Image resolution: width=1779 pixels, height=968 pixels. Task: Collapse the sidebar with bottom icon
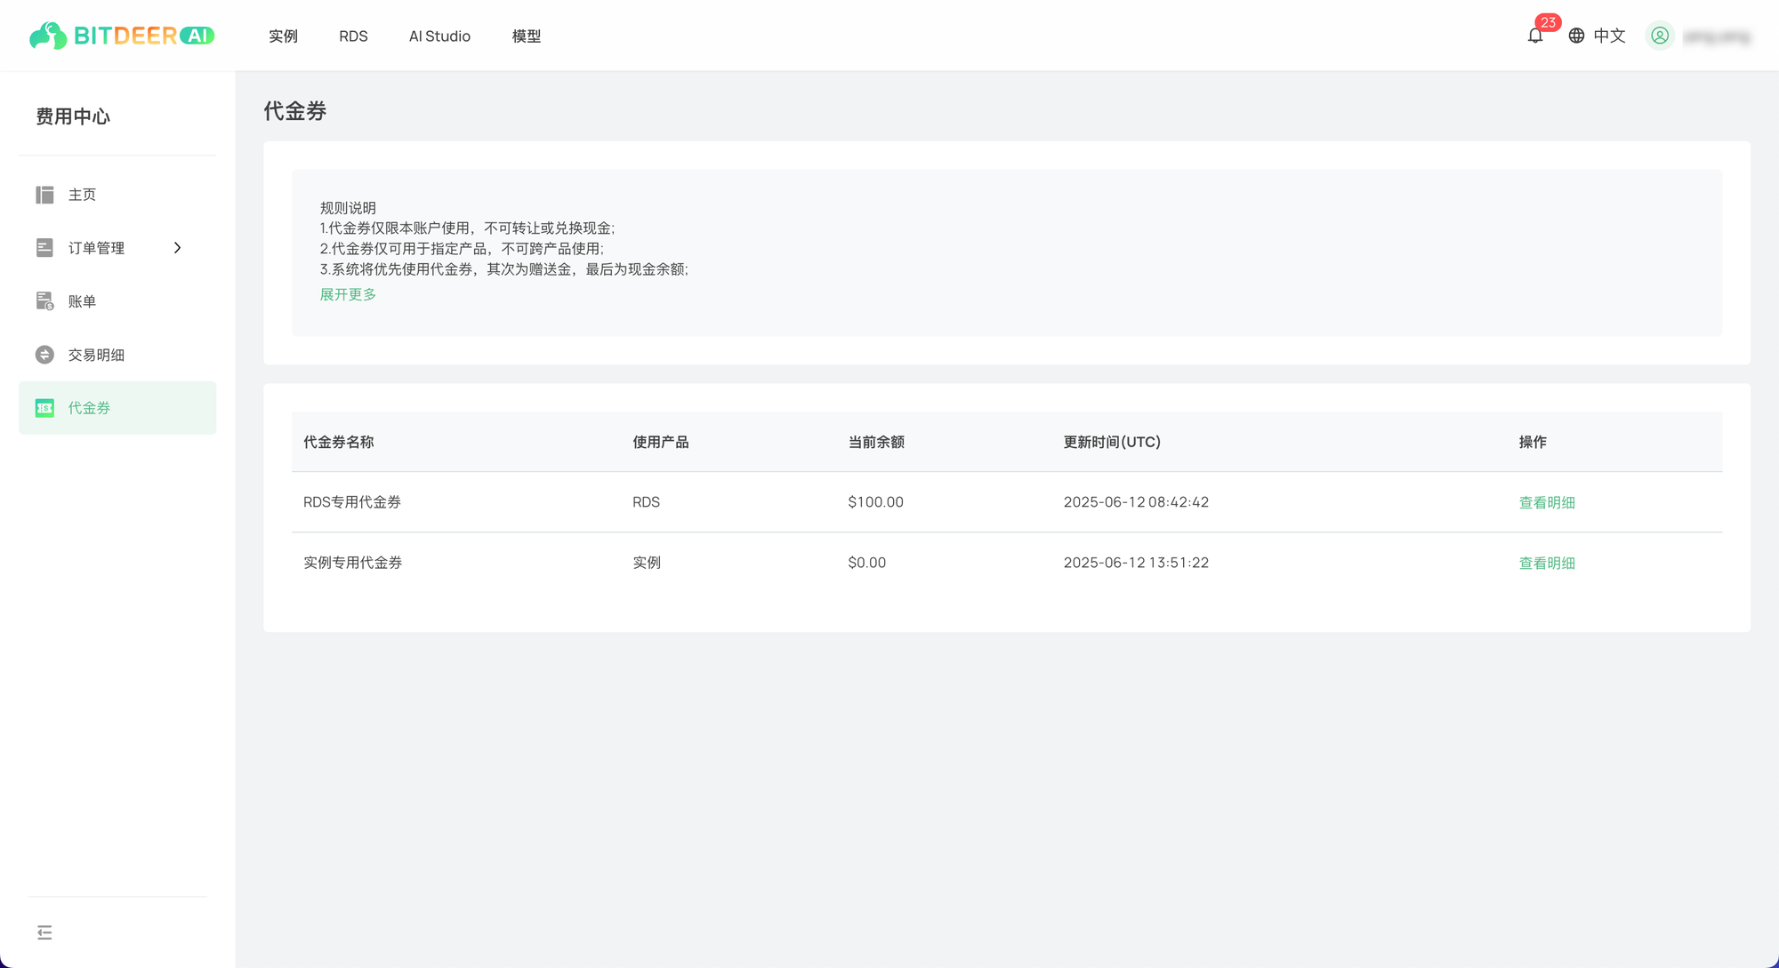click(44, 932)
